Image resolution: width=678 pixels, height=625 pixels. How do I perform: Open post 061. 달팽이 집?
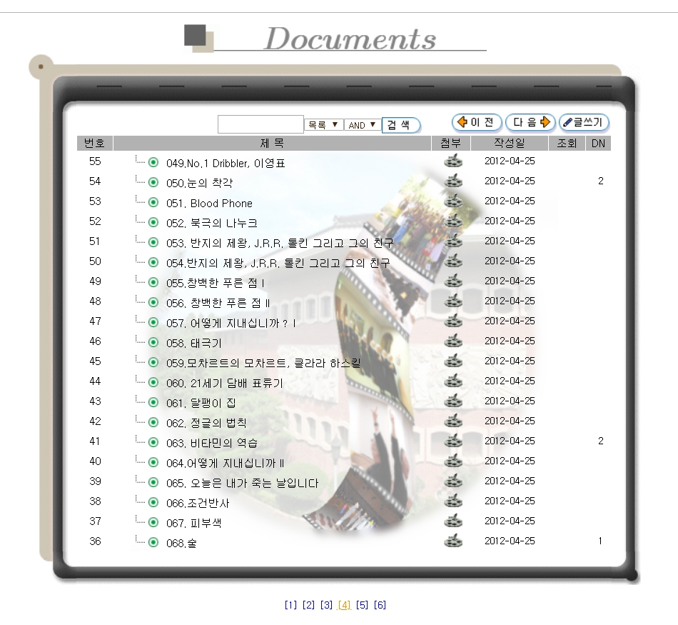coord(201,403)
